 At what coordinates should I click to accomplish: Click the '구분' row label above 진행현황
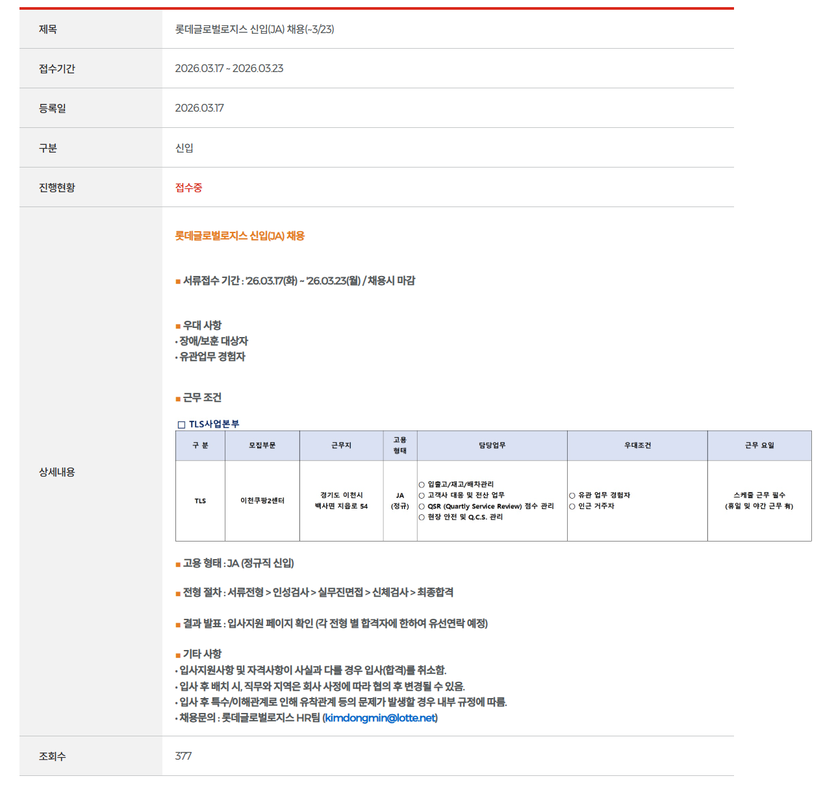pyautogui.click(x=48, y=148)
